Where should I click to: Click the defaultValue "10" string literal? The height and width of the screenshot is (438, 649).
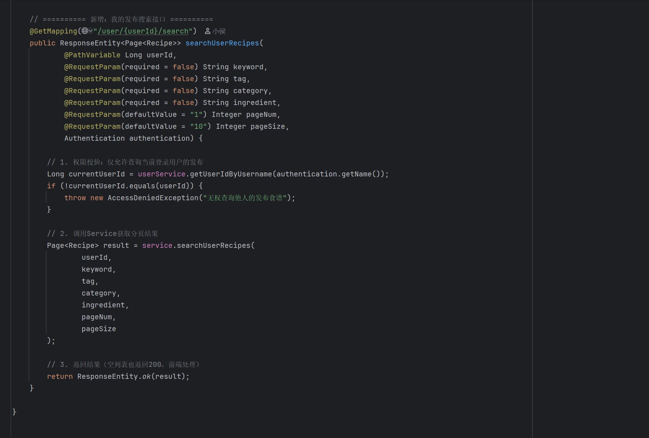199,127
